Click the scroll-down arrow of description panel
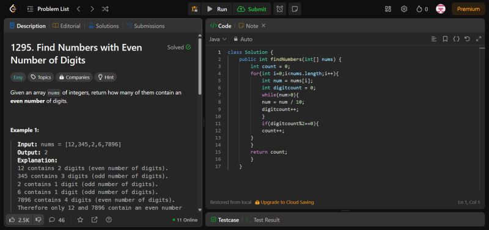This screenshot has width=489, height=230. (x=200, y=210)
